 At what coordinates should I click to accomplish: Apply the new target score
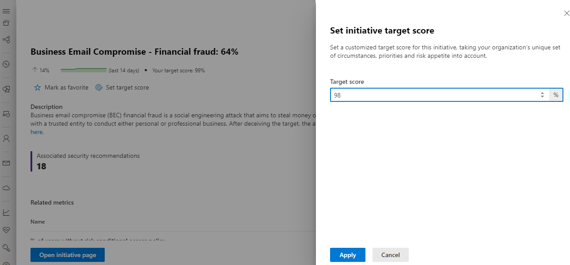tap(348, 255)
